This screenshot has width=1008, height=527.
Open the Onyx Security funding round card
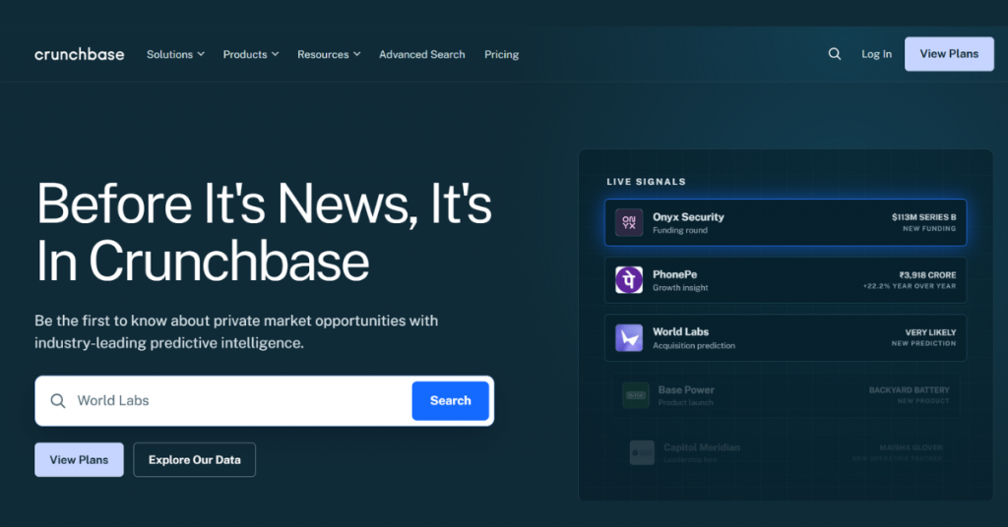785,223
